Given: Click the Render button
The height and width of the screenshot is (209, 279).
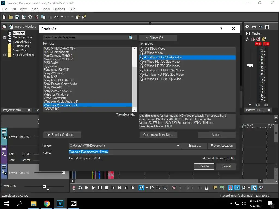Looking at the screenshot, I should coord(204,166).
